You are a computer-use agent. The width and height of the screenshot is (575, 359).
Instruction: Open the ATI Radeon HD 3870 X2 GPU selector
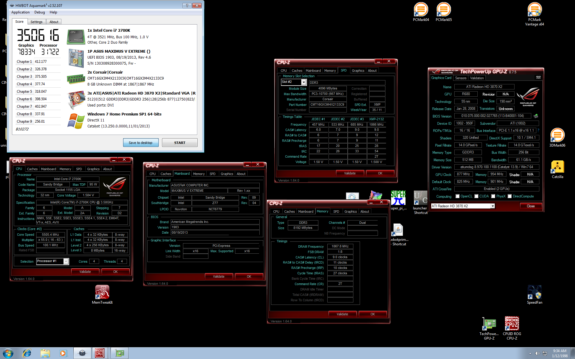463,206
